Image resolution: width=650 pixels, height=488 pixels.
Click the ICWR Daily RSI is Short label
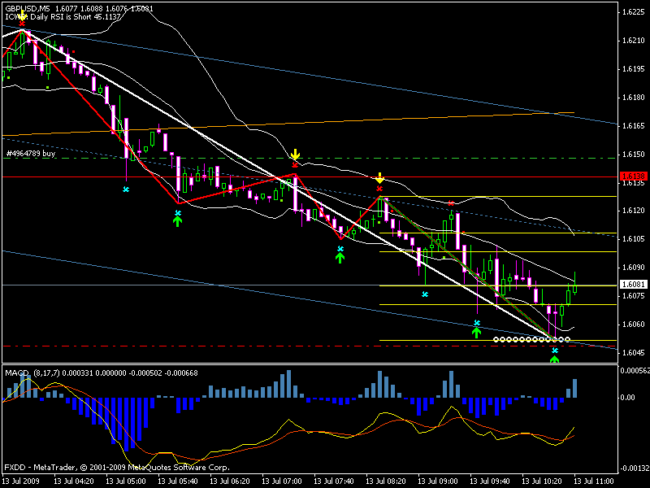point(63,17)
